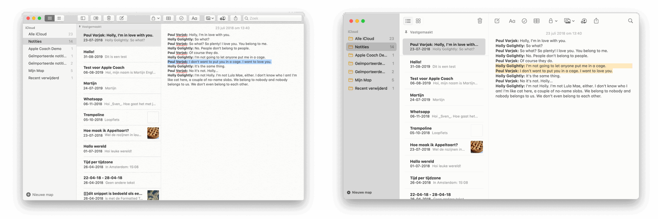The width and height of the screenshot is (658, 219).
Task: Open Whatsapp note in left window
Action: pyautogui.click(x=119, y=101)
